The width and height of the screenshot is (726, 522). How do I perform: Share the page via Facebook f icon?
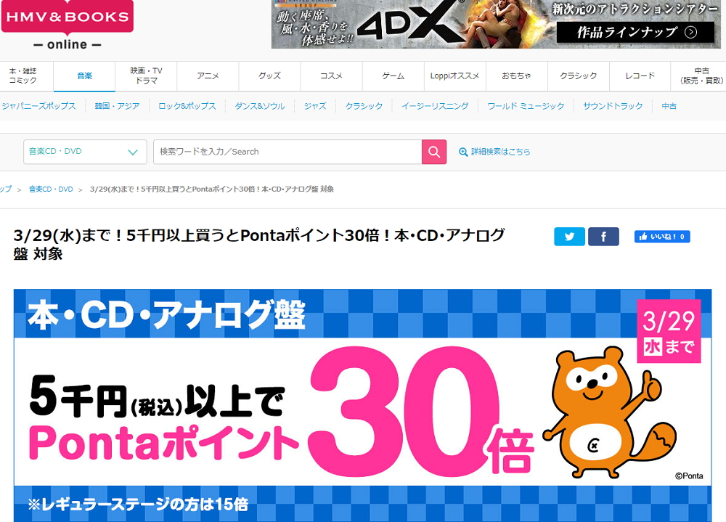coord(603,237)
